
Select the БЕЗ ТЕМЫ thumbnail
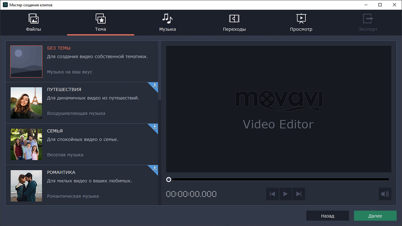pos(26,61)
